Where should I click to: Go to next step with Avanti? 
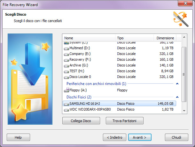140,137
